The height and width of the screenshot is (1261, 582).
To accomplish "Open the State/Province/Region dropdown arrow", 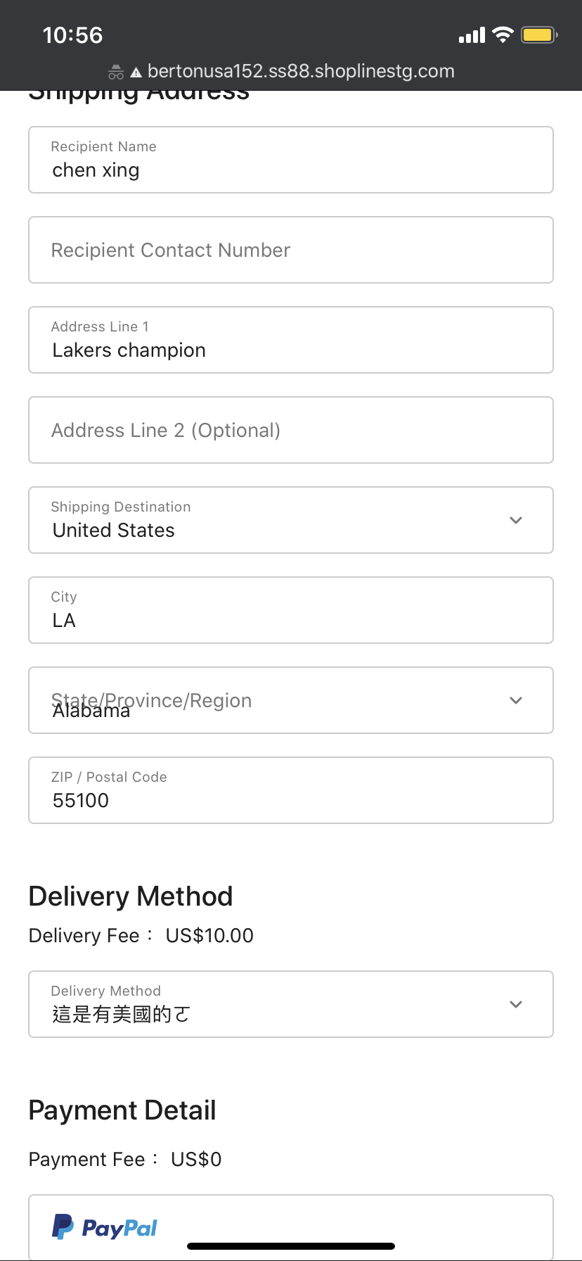I will pyautogui.click(x=516, y=700).
